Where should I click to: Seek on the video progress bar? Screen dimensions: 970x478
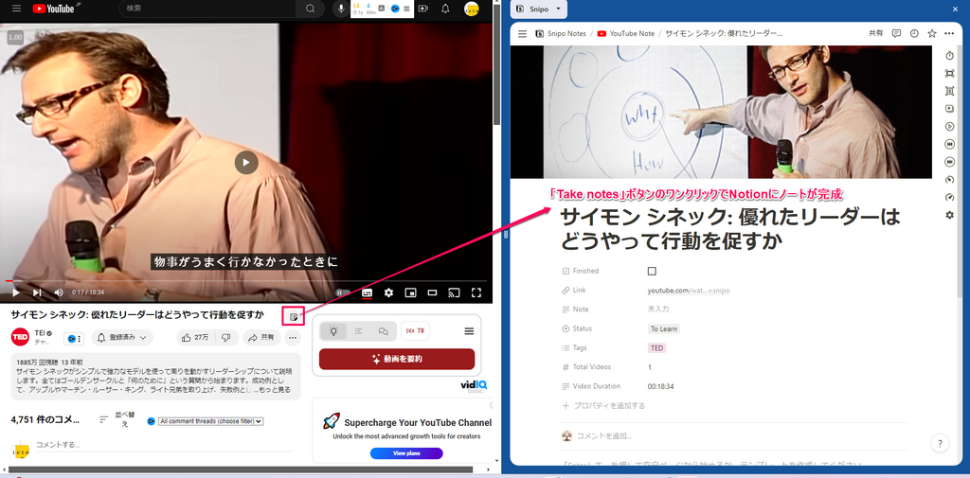(245, 281)
